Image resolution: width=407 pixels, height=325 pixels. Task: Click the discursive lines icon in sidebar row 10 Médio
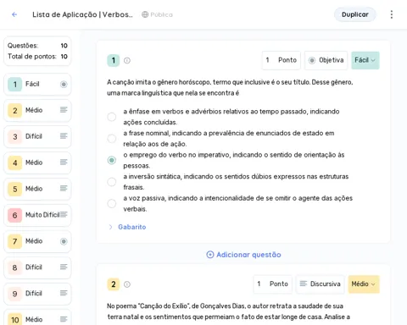pos(64,319)
